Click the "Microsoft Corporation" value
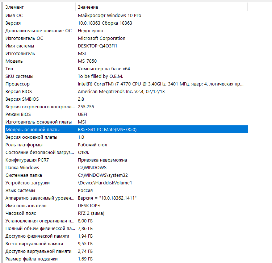 pyautogui.click(x=101, y=38)
